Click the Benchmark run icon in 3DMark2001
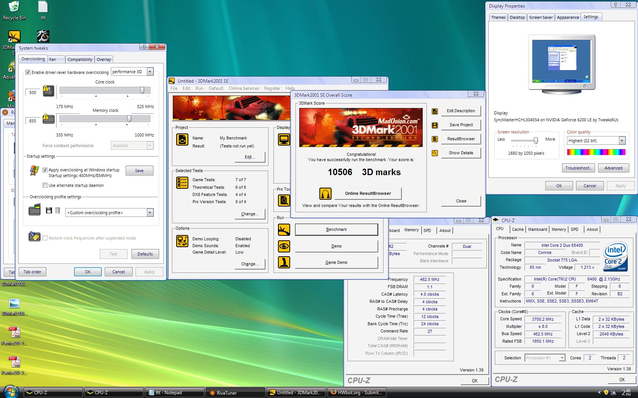The width and height of the screenshot is (638, 398). point(284,230)
